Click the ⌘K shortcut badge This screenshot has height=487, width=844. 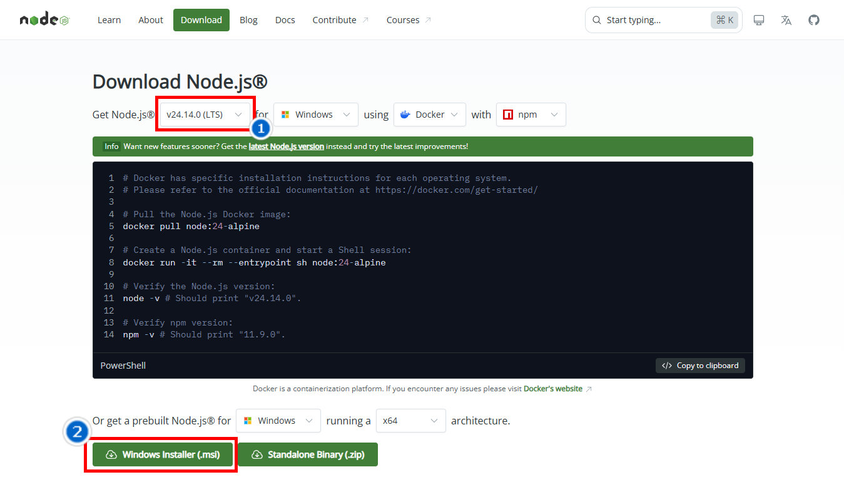point(725,20)
